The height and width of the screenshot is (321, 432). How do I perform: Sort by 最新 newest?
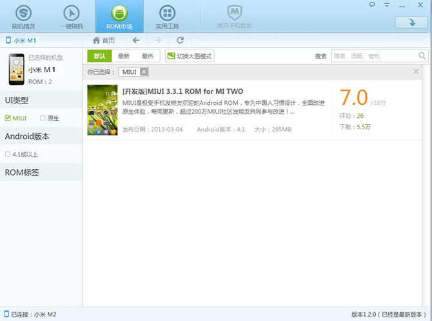123,56
